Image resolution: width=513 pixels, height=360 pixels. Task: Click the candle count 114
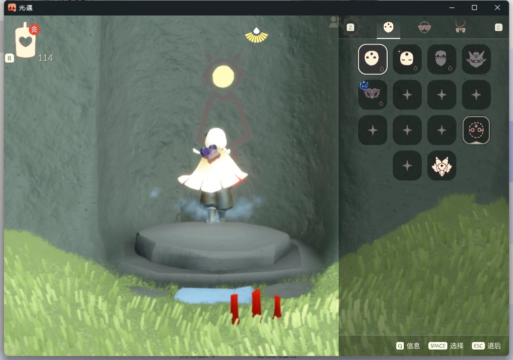coord(46,58)
